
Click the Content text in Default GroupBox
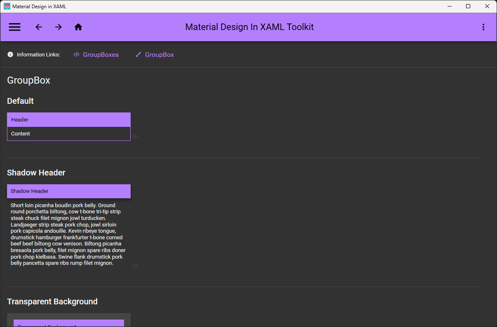(21, 134)
